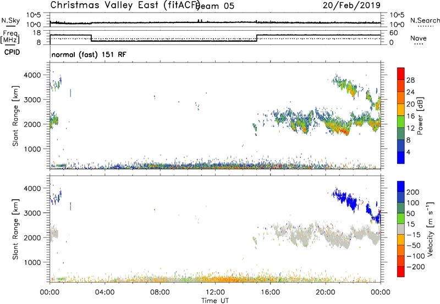Click the 'Velocity [m s-1]' colorbar title

(x=430, y=229)
